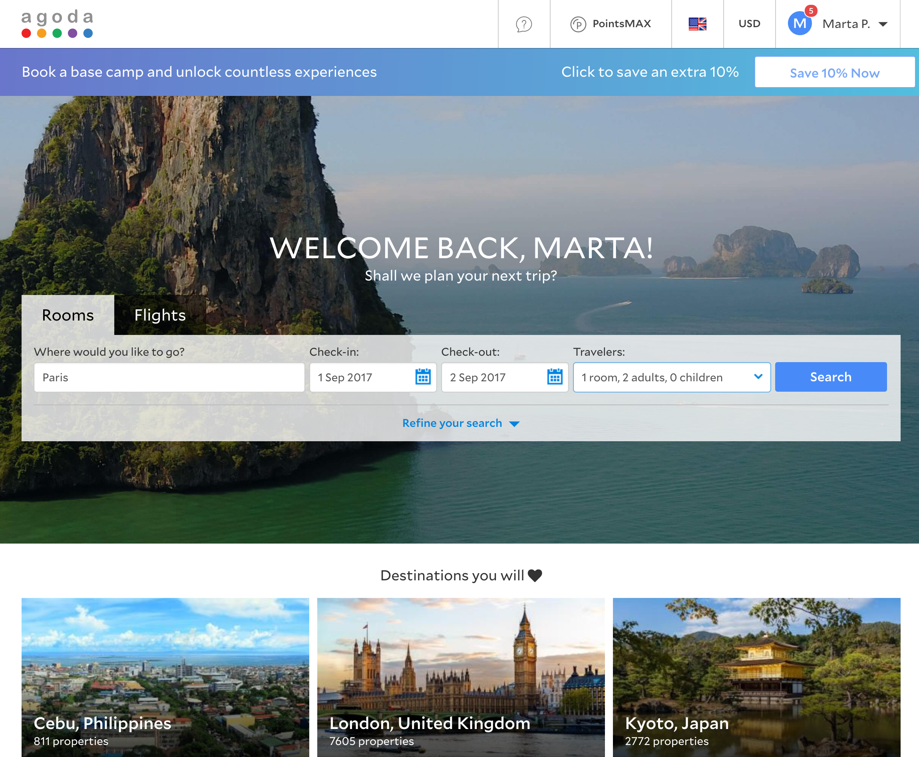Select the Rooms tab

[x=68, y=315]
